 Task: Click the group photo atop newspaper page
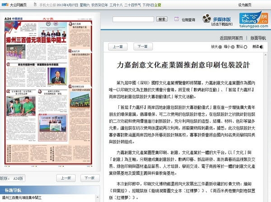point(52,29)
